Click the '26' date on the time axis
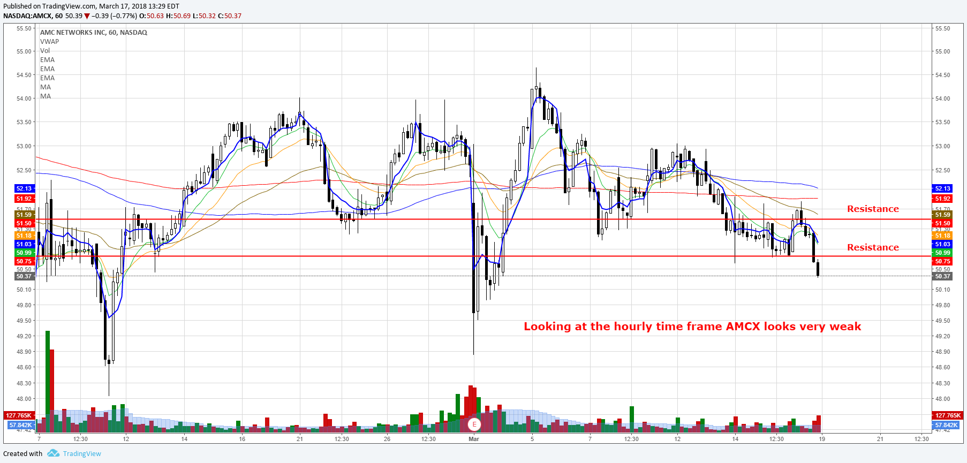Viewport: 967px width, 463px height. pyautogui.click(x=387, y=439)
